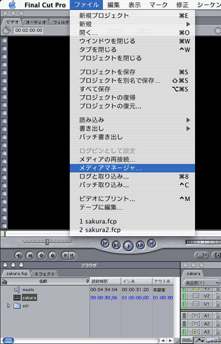The width and height of the screenshot is (221, 344).
Task: Switch to the エフェクト tab in Browser
Action: point(45,274)
